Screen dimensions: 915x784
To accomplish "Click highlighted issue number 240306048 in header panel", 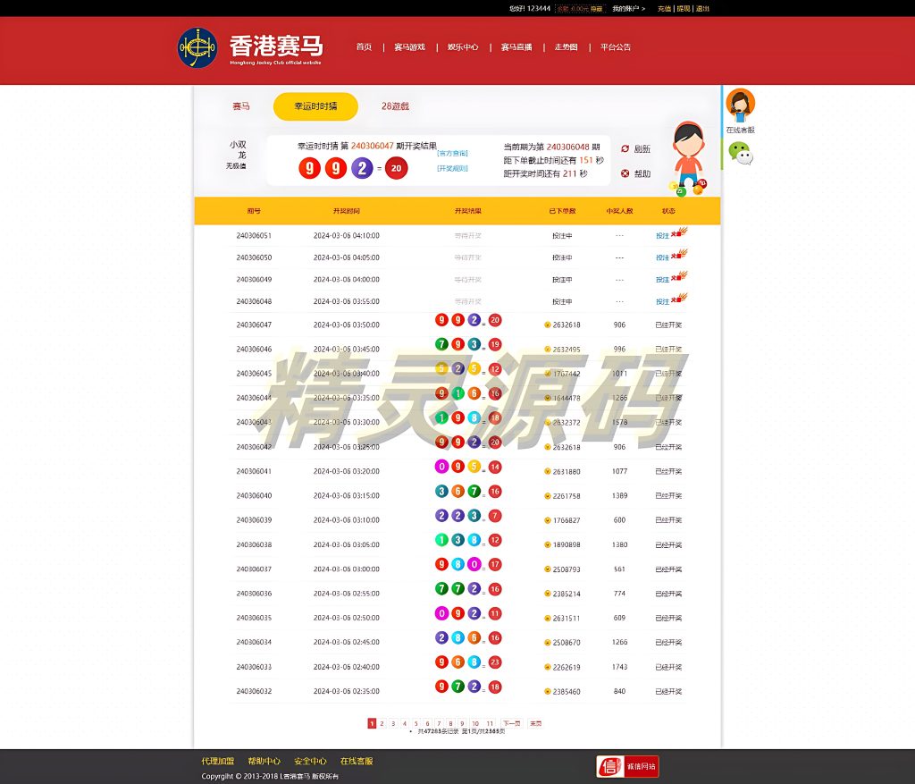I will tap(567, 148).
